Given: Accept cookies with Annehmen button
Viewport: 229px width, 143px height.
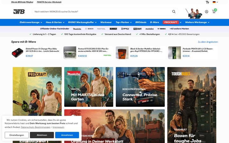Looking at the screenshot, I should (67, 135).
